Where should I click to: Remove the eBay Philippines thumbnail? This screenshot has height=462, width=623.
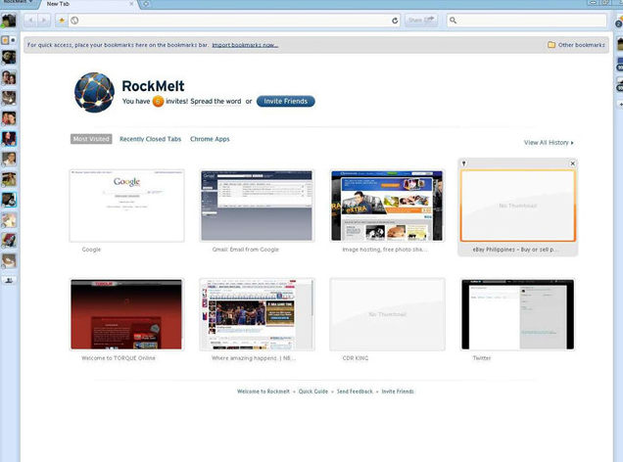[x=572, y=163]
